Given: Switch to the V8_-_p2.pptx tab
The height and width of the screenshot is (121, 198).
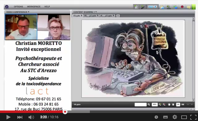Looking at the screenshot, I should [x=91, y=16].
